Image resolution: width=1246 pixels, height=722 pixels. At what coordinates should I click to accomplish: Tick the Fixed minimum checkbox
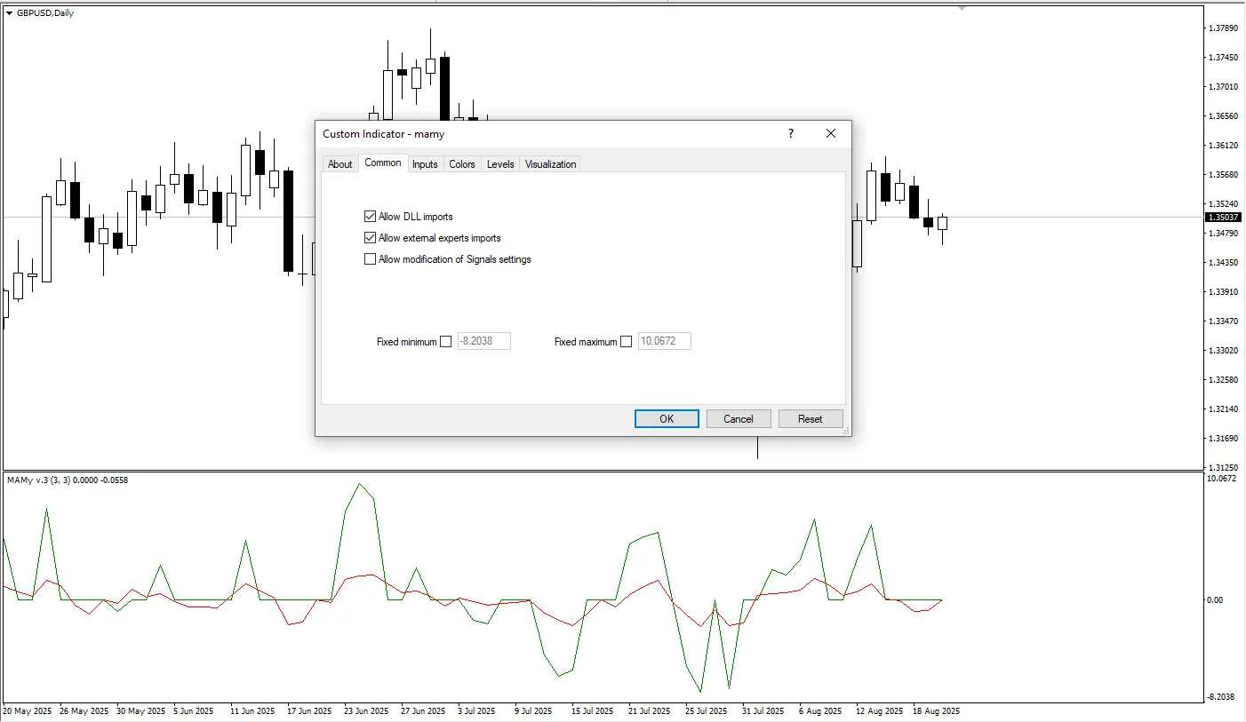tap(445, 342)
